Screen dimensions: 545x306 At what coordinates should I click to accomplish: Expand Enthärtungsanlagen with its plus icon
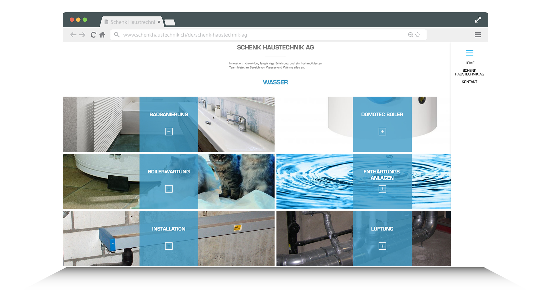click(382, 189)
